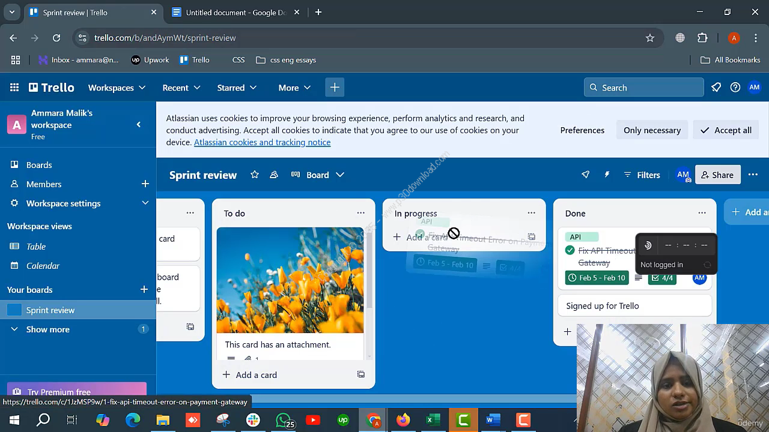Open the In progress list actions menu
This screenshot has height=432, width=769.
pyautogui.click(x=531, y=213)
